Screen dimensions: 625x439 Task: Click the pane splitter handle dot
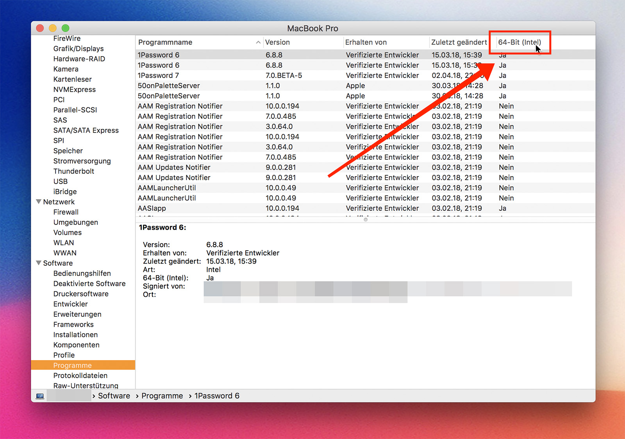pos(366,219)
